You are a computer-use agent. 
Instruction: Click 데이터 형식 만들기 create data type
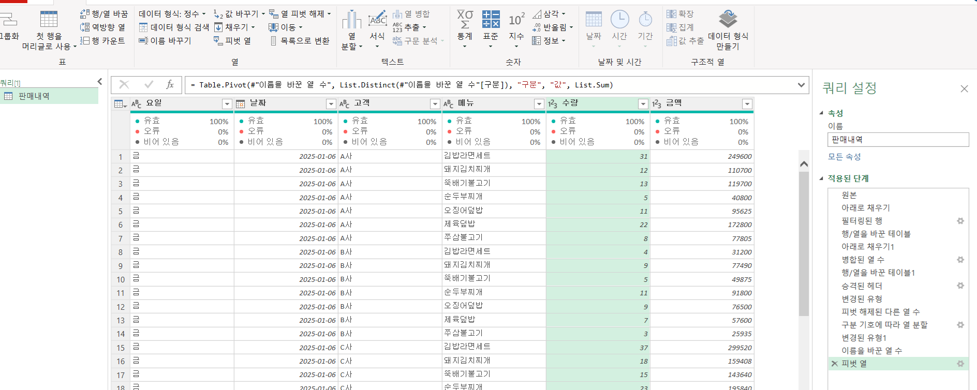(x=728, y=29)
